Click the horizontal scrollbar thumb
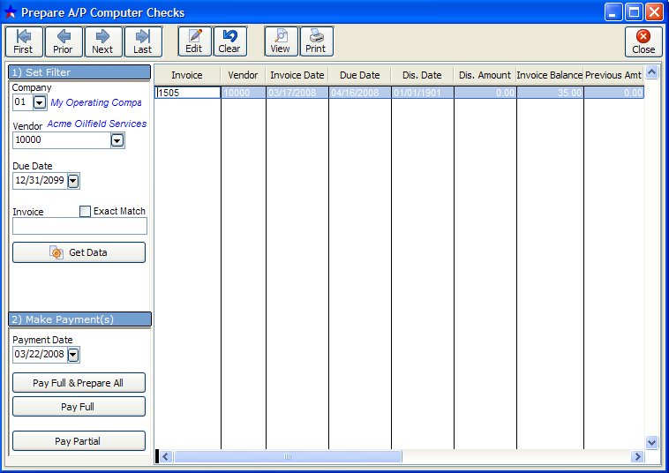The image size is (669, 473). [288, 457]
